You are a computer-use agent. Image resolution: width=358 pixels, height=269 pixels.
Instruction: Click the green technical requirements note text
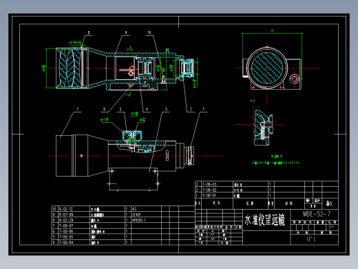tap(276, 163)
